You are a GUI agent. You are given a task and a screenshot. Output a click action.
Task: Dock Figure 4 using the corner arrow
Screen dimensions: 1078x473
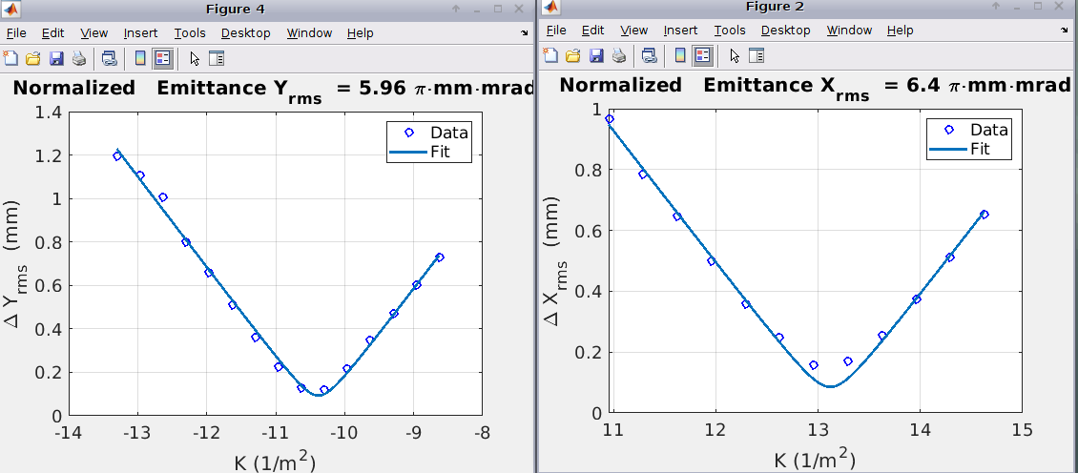tap(524, 32)
